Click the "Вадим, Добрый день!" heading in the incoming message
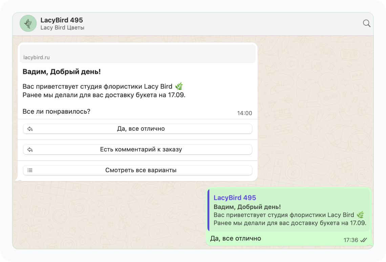The height and width of the screenshot is (262, 386). (62, 72)
